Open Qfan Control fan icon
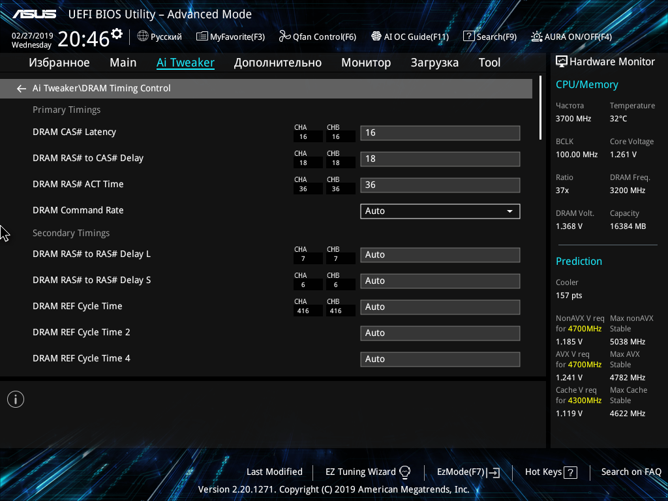Screen dimensions: 668x501 [284, 37]
